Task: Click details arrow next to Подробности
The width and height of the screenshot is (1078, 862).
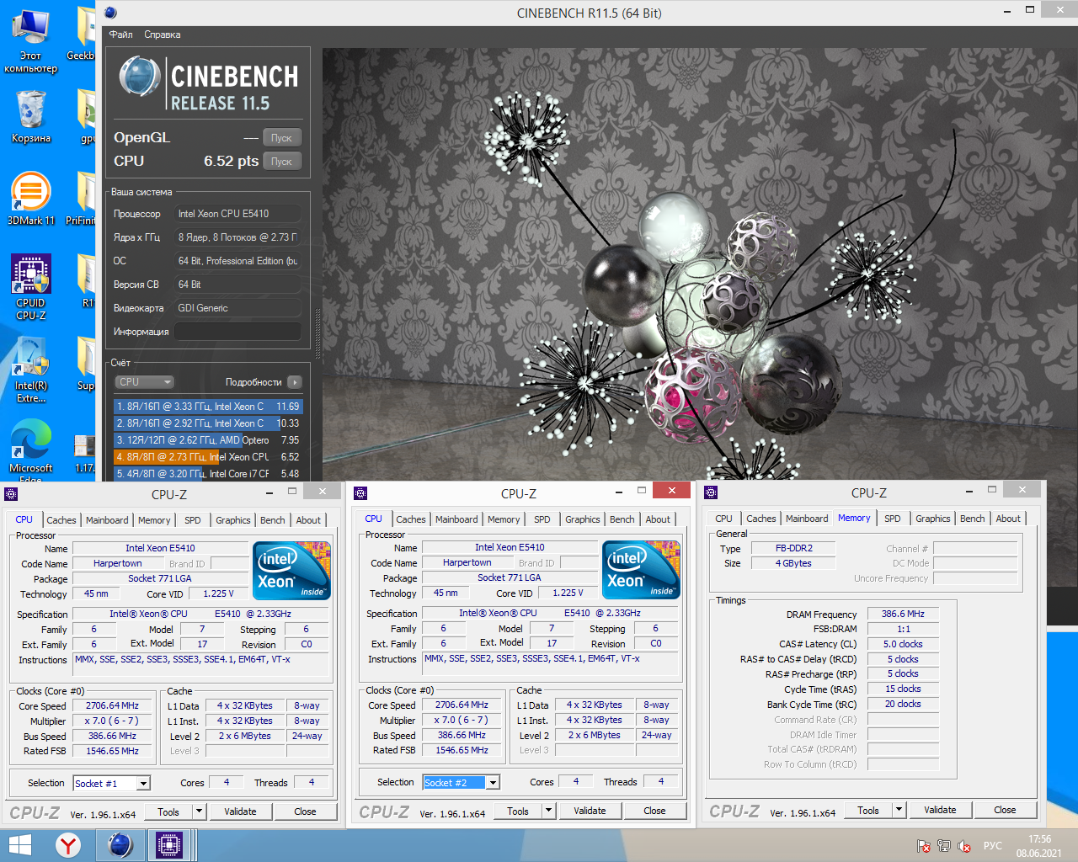Action: point(294,382)
